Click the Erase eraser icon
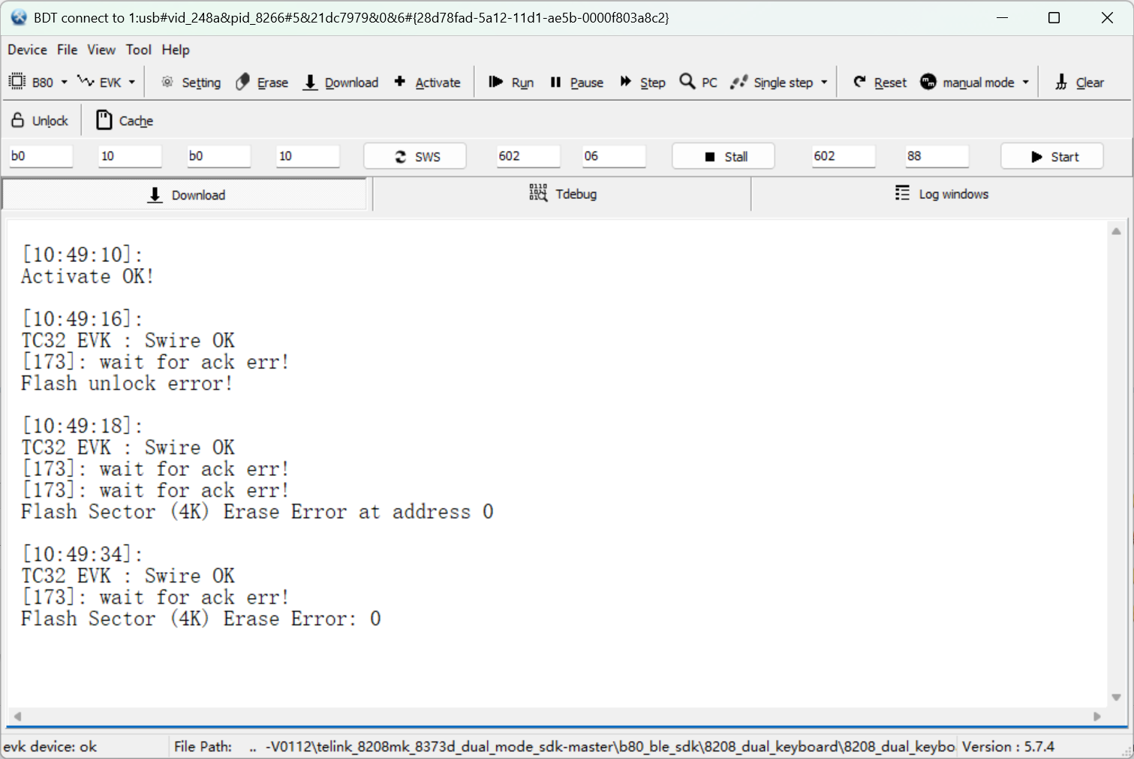This screenshot has height=759, width=1134. coord(242,82)
